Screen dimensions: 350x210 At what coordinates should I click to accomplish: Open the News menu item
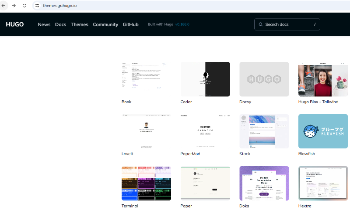(44, 24)
